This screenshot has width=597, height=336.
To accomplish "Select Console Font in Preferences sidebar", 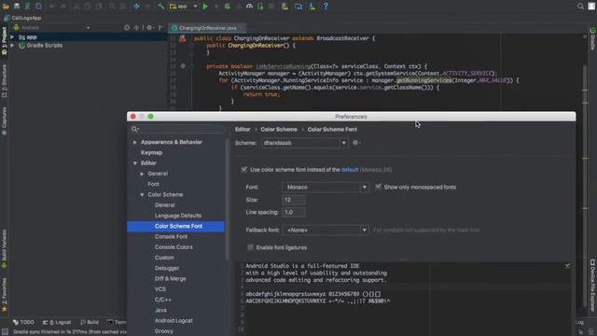I will coord(171,236).
